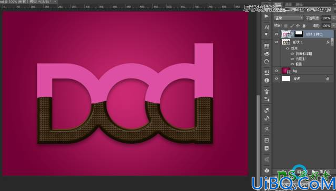
Task: Close the dd document tab
Action: tap(55, 2)
